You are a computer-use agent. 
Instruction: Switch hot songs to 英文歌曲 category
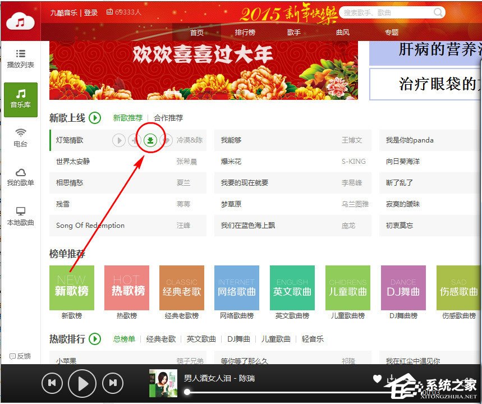(x=201, y=339)
